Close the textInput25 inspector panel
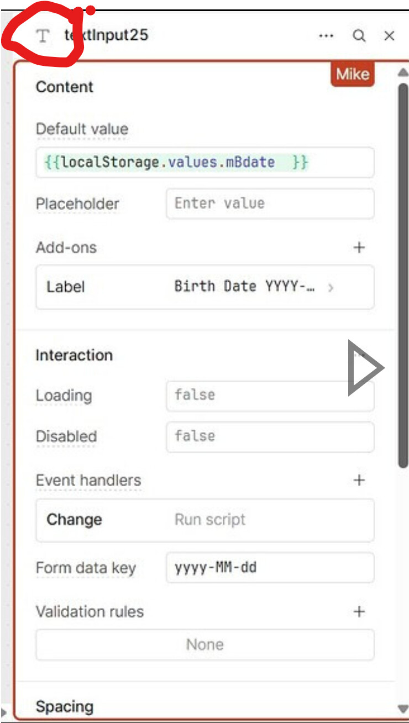This screenshot has width=409, height=723. (x=390, y=36)
